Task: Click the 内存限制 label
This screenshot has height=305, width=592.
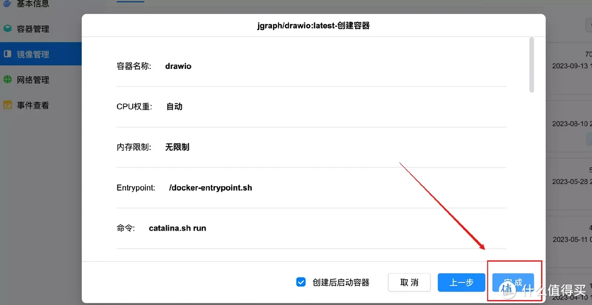Action: click(x=134, y=147)
